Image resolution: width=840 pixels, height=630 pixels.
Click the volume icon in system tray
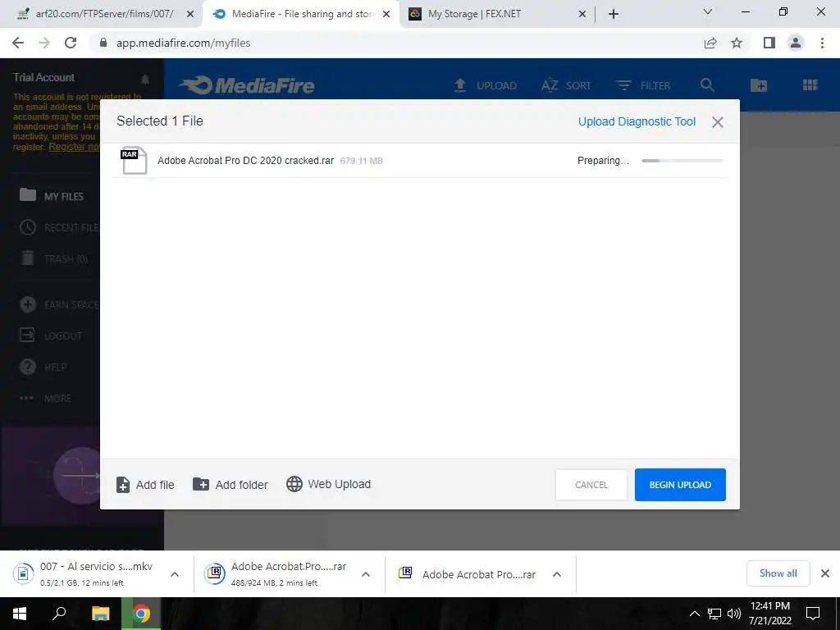pyautogui.click(x=734, y=614)
